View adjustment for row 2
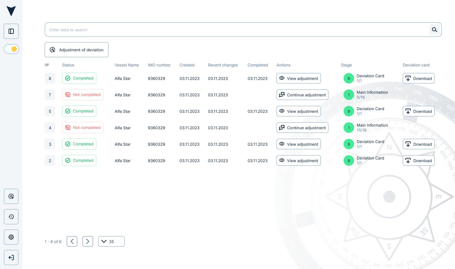The image size is (455, 269). pos(299,160)
